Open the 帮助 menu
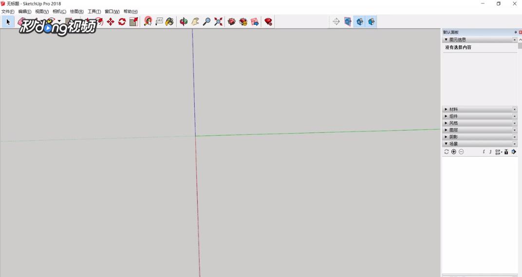The width and height of the screenshot is (522, 277). 130,12
